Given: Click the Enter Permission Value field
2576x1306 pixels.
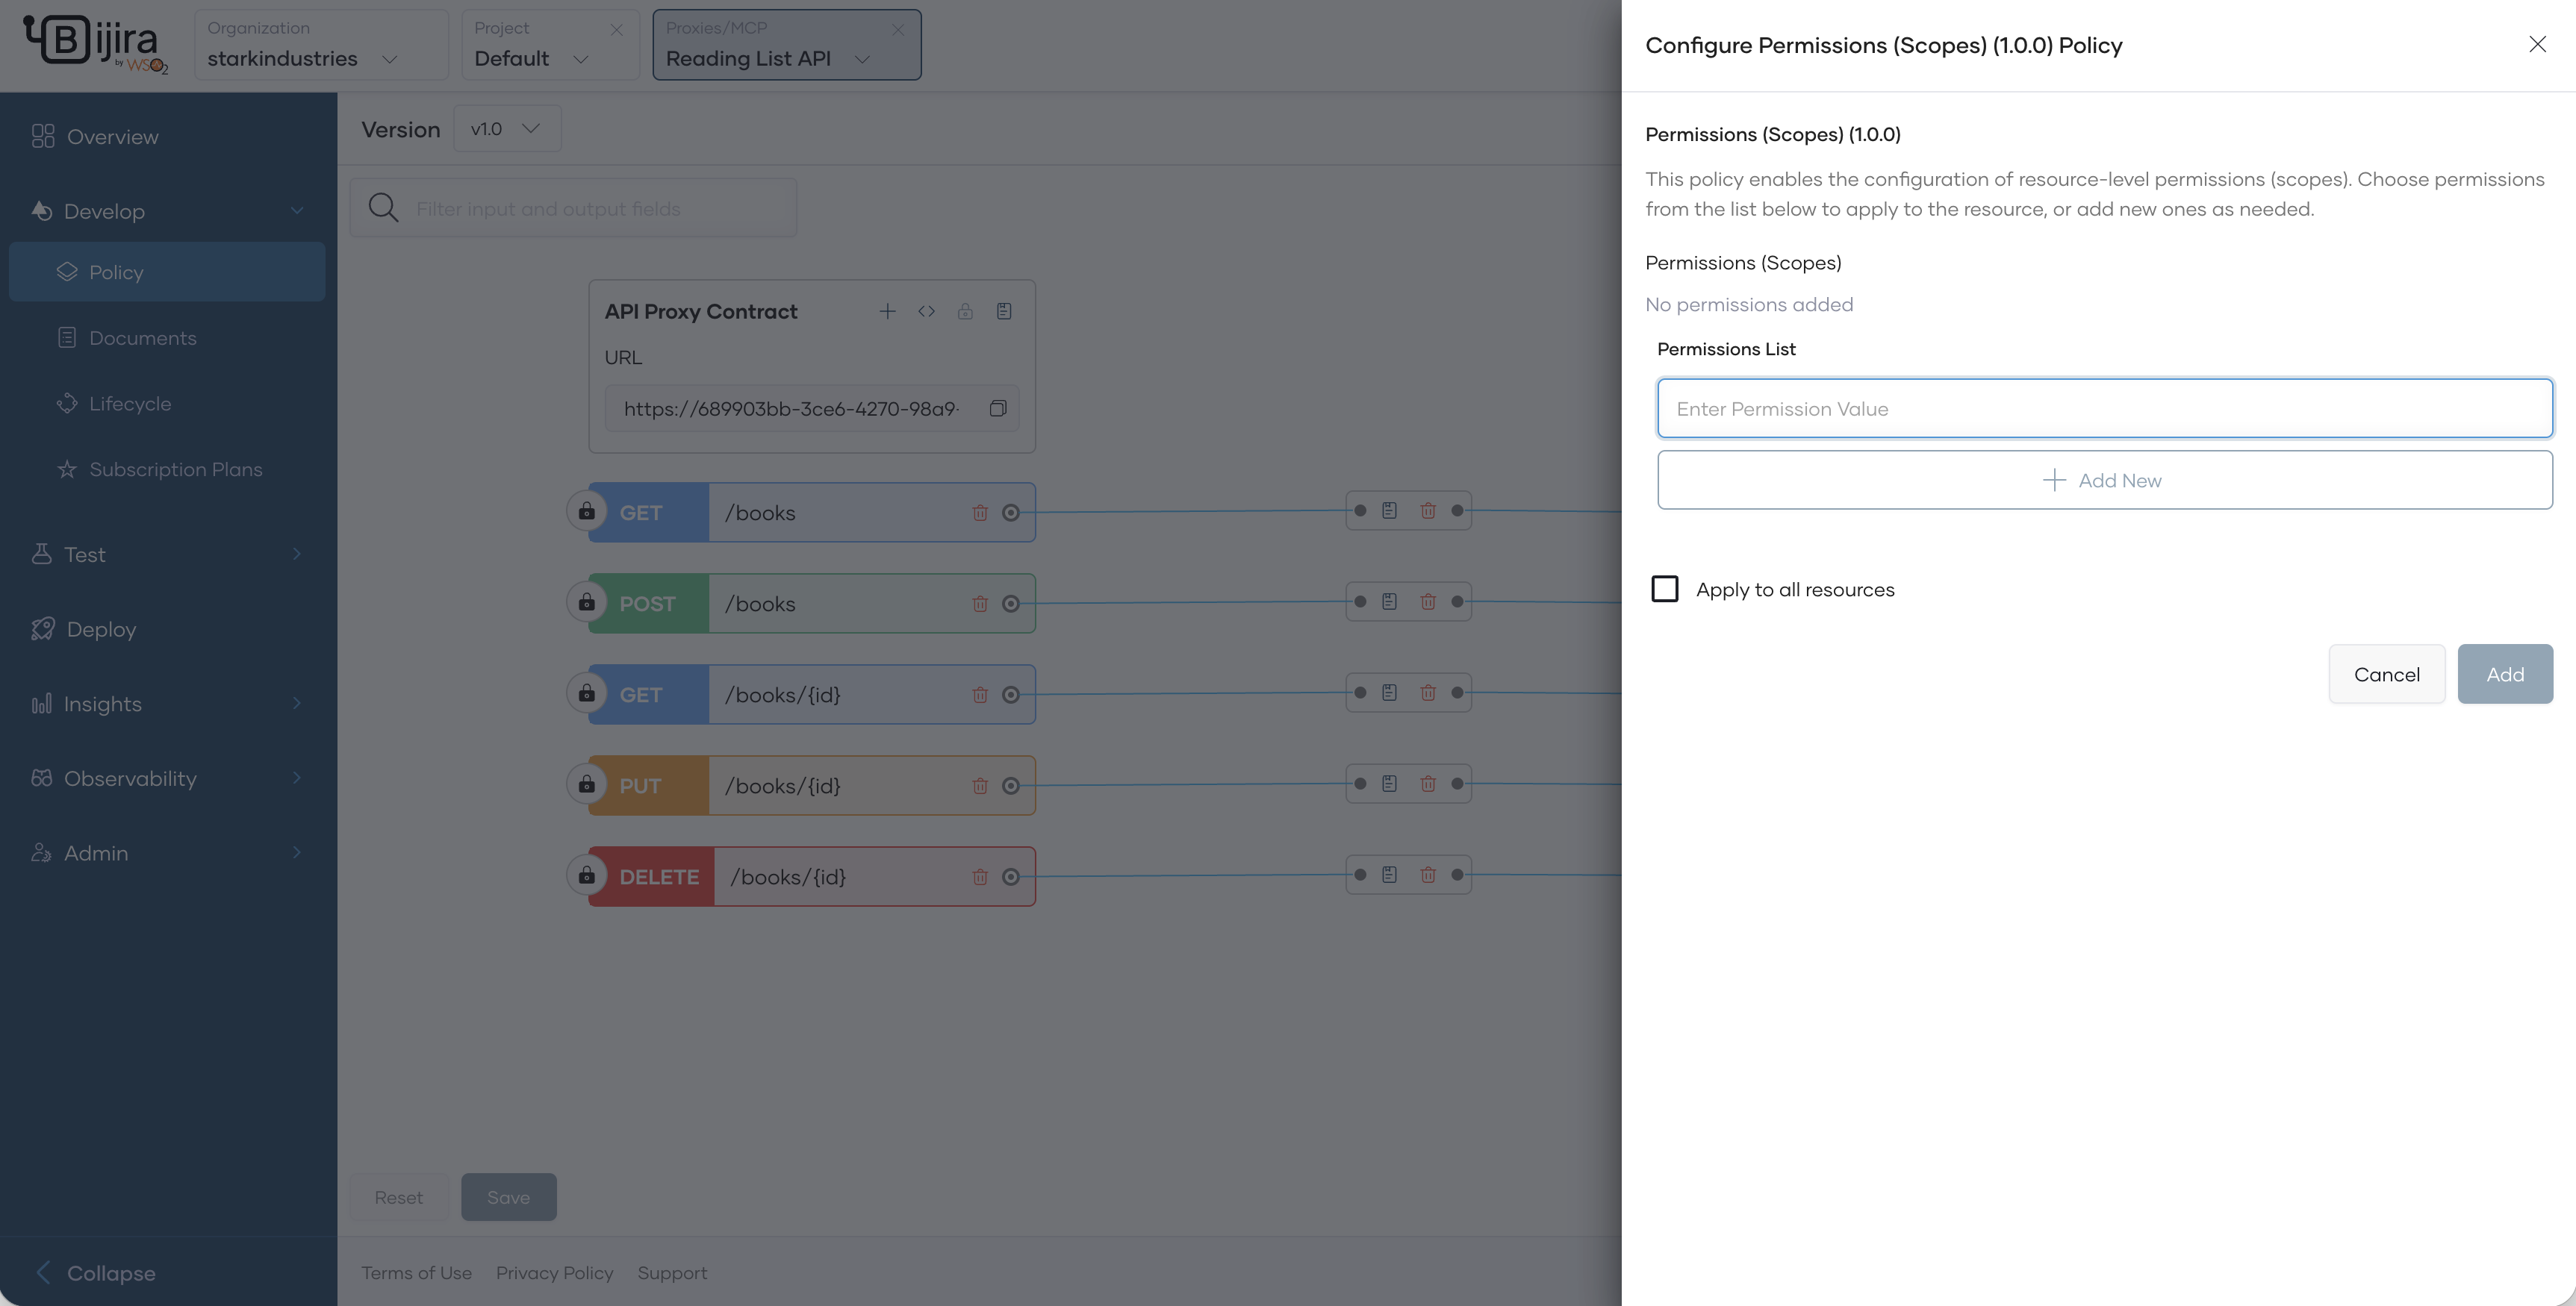Looking at the screenshot, I should tap(2104, 409).
